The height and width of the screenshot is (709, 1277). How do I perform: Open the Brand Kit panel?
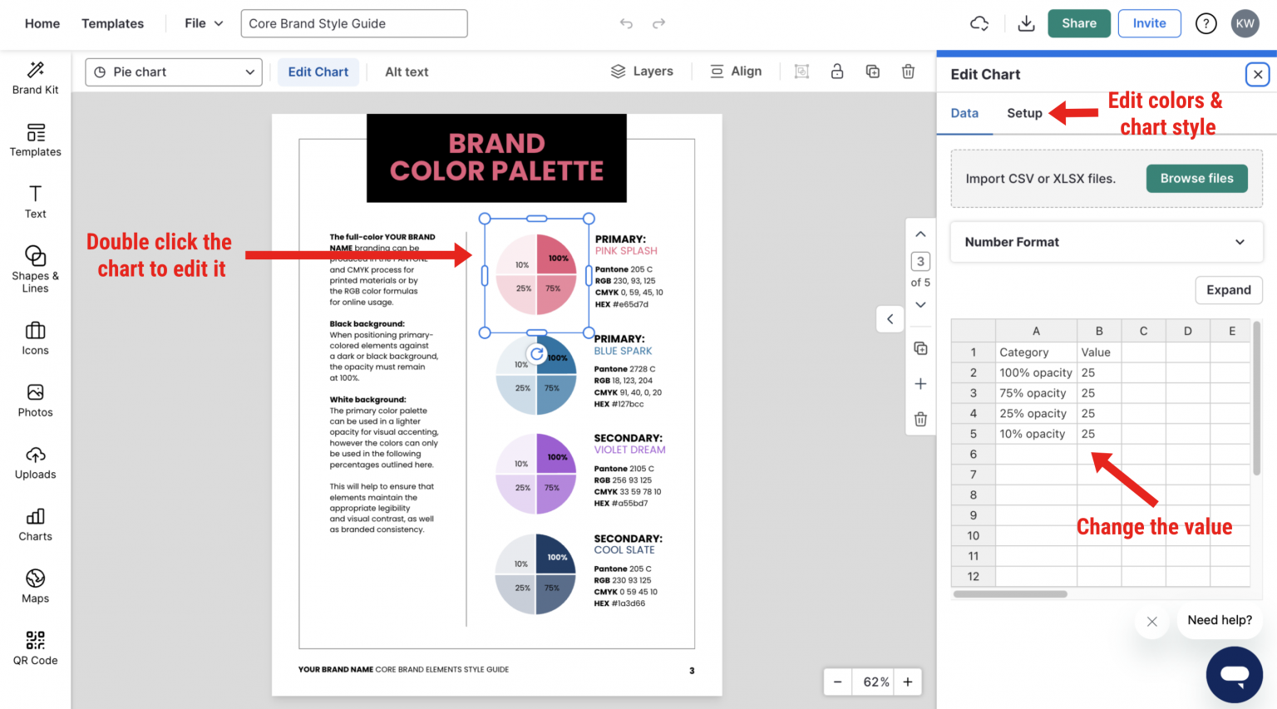point(35,79)
